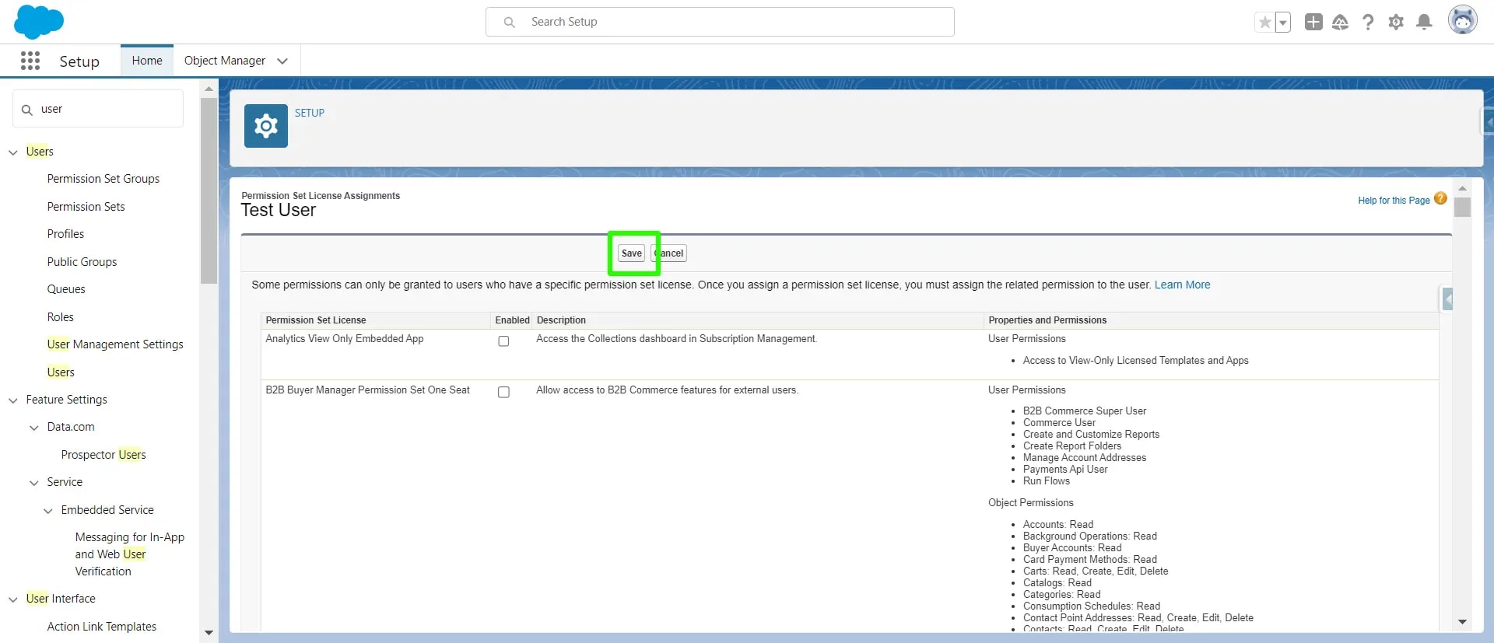Collapse the Users section chevron
The height and width of the screenshot is (643, 1494).
(x=13, y=152)
